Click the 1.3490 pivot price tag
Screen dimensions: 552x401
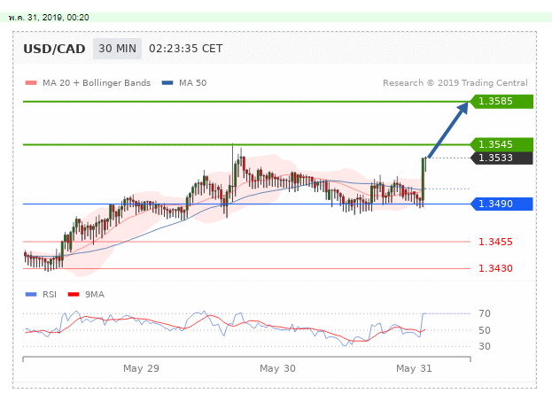[502, 204]
